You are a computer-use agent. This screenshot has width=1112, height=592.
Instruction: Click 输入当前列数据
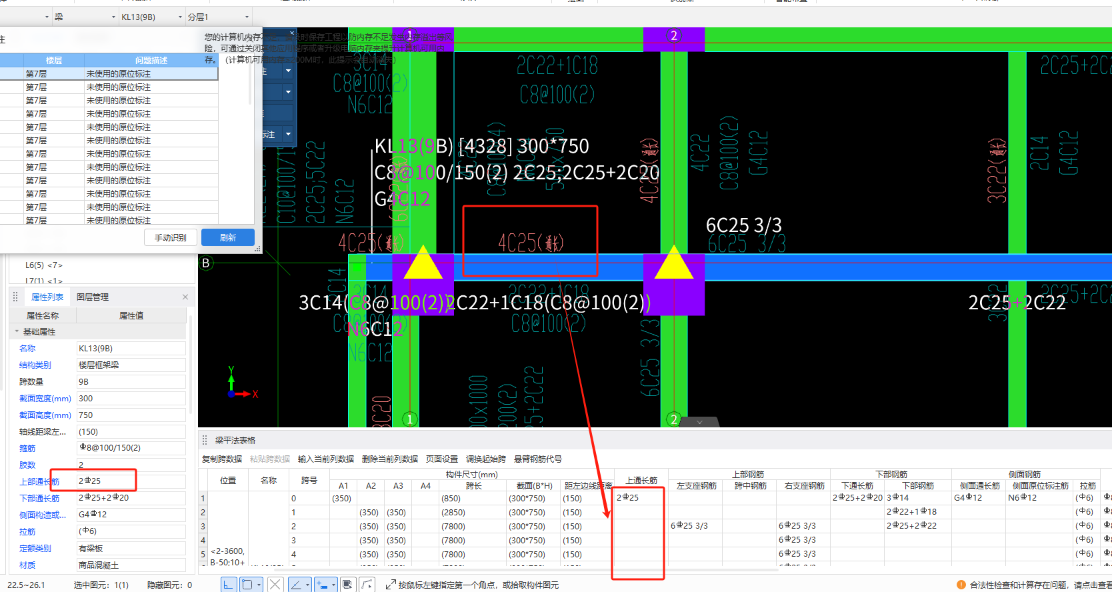pos(326,459)
